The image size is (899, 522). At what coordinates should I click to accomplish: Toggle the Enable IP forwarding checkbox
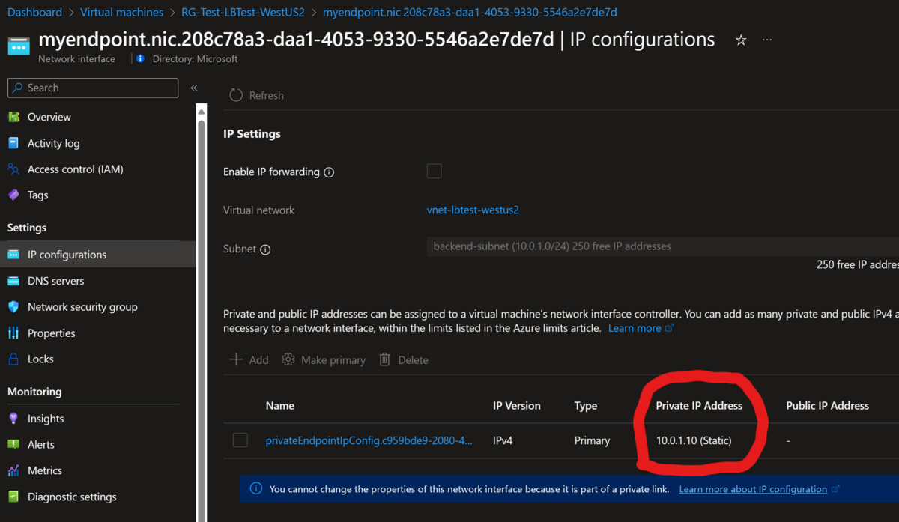pyautogui.click(x=435, y=172)
